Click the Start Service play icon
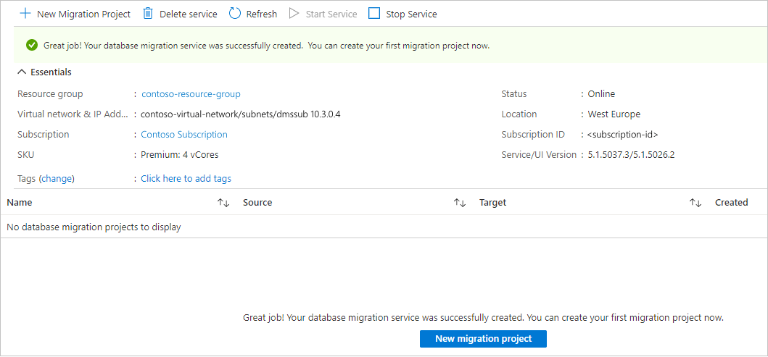768x357 pixels. (x=294, y=14)
